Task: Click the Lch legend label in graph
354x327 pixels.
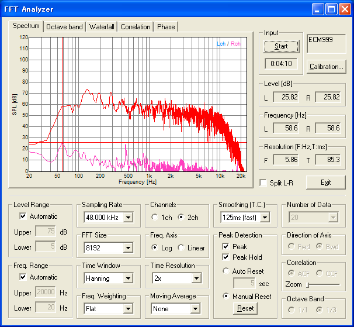Action: click(221, 44)
